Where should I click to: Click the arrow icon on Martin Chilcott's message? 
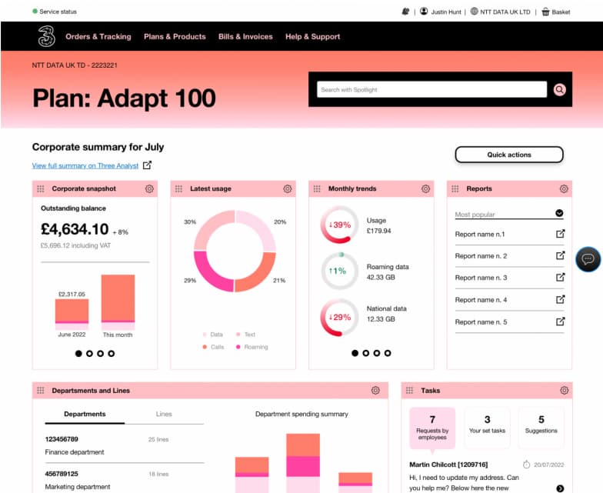pos(560,488)
